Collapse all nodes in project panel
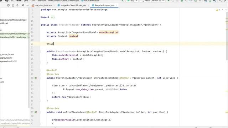This screenshot has height=128, width=228. click(17, 5)
